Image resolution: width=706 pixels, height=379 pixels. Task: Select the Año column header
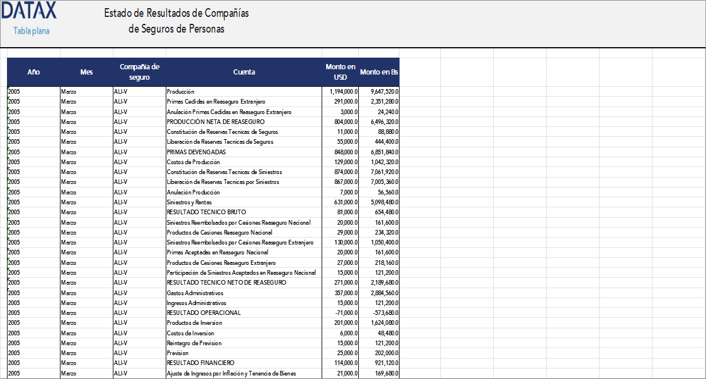click(33, 72)
